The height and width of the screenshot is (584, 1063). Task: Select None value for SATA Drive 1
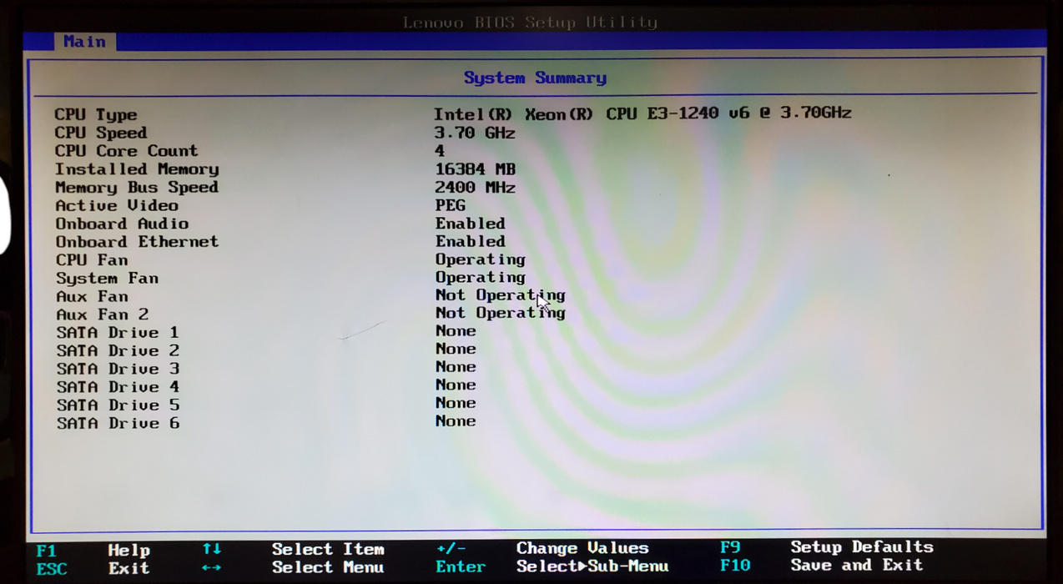(x=456, y=331)
